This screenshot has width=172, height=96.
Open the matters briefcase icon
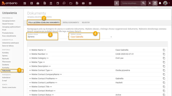point(38,3)
